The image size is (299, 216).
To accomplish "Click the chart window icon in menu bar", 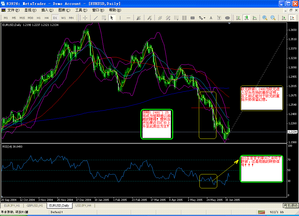I will click(x=4, y=10).
